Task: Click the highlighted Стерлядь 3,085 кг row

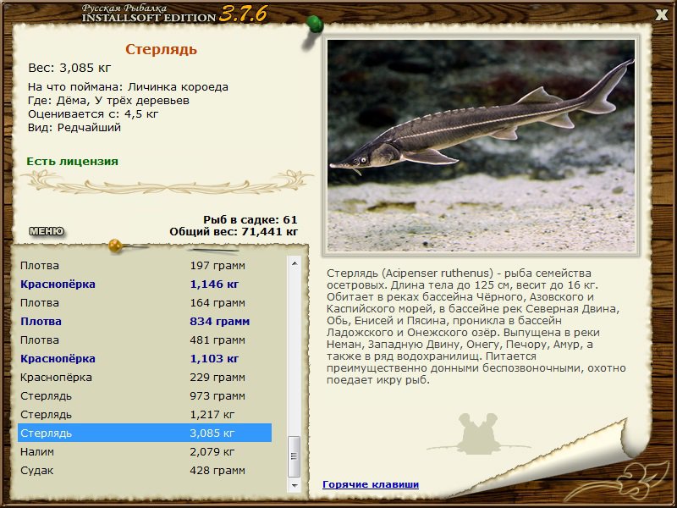Action: (x=145, y=433)
